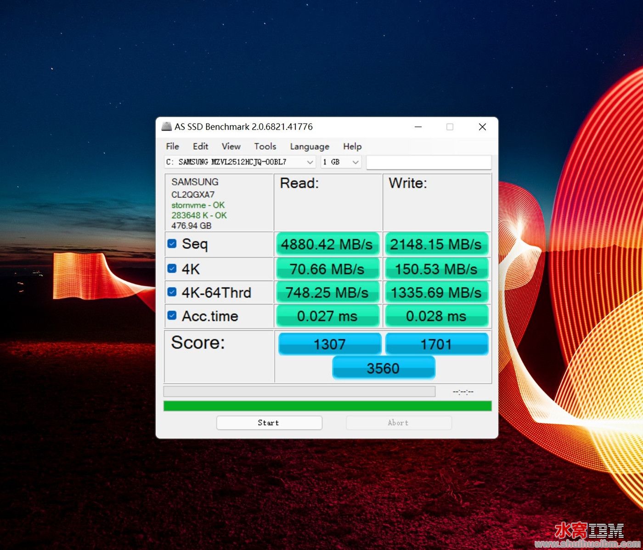Click the Abort button
643x550 pixels.
(399, 423)
